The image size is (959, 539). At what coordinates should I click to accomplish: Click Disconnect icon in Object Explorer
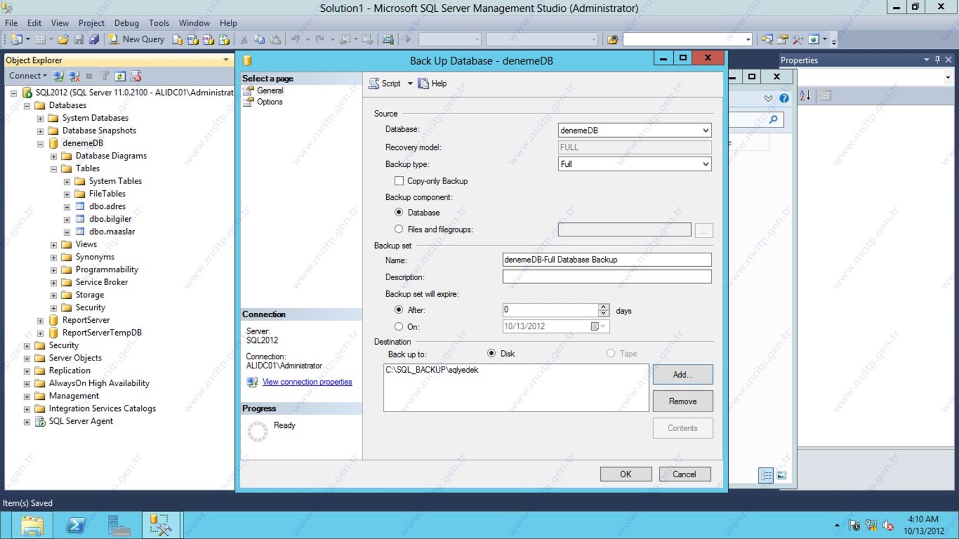click(x=74, y=76)
